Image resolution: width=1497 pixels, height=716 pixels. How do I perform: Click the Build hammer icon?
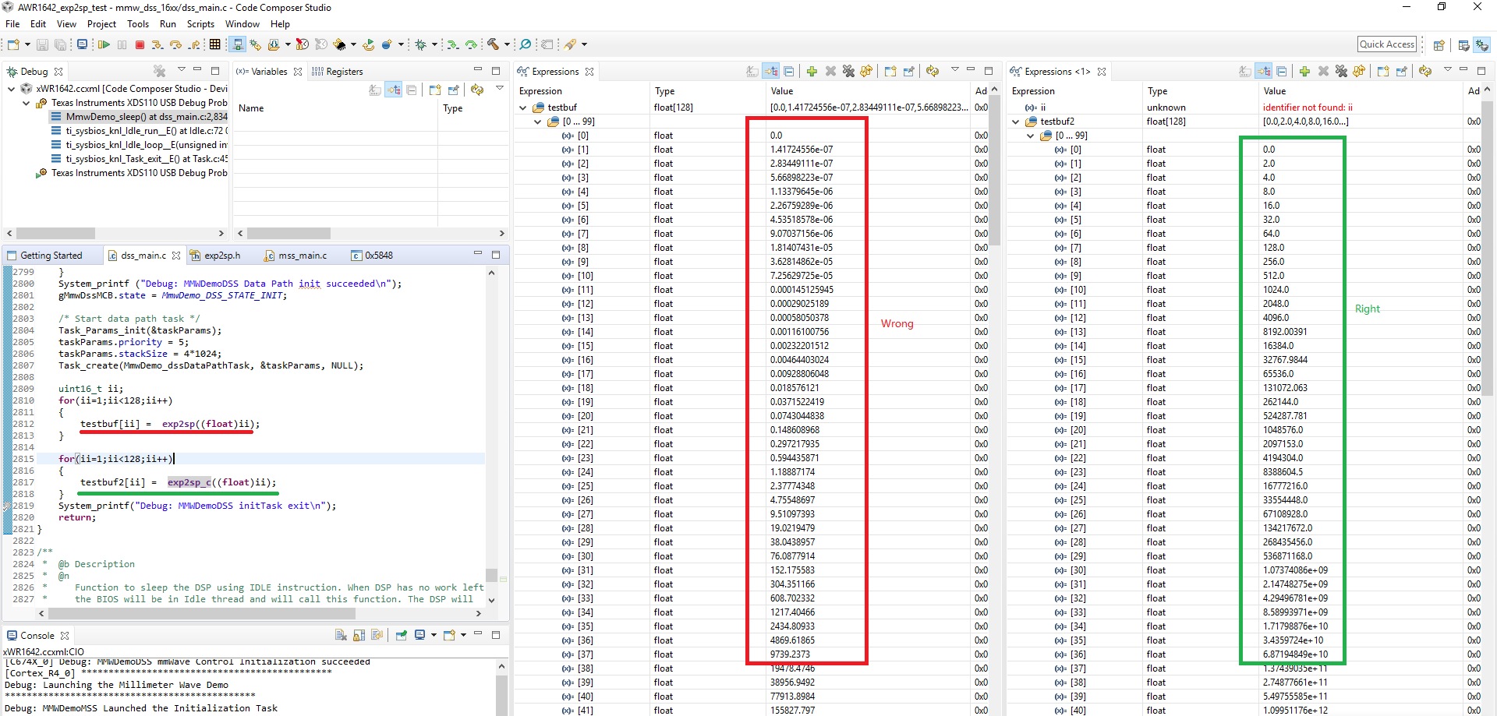493,44
